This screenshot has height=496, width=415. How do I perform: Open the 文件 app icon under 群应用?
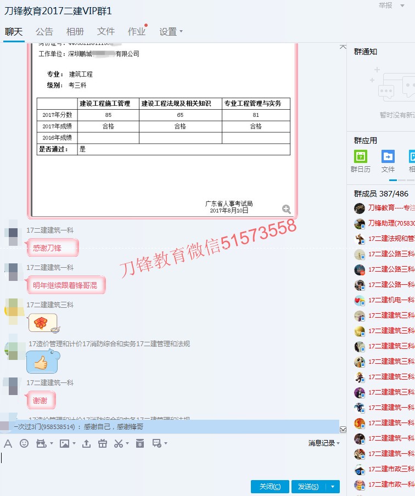coord(388,156)
